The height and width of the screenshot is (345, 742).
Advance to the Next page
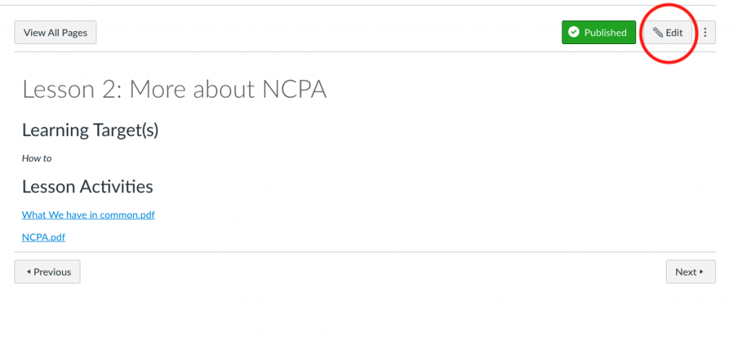690,272
